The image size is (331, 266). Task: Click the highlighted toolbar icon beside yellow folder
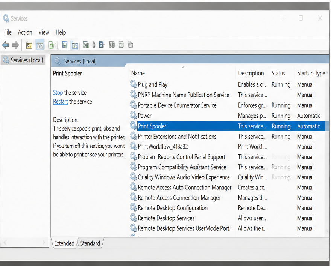40,45
